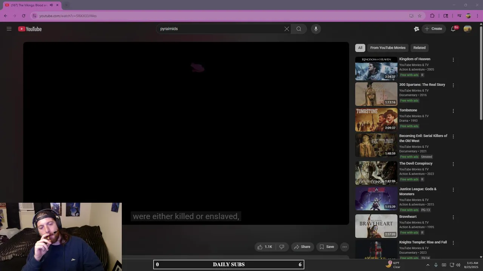Viewport: 483px width, 271px height.
Task: Open options menu for Kingdom of Heaven
Action: tap(453, 59)
